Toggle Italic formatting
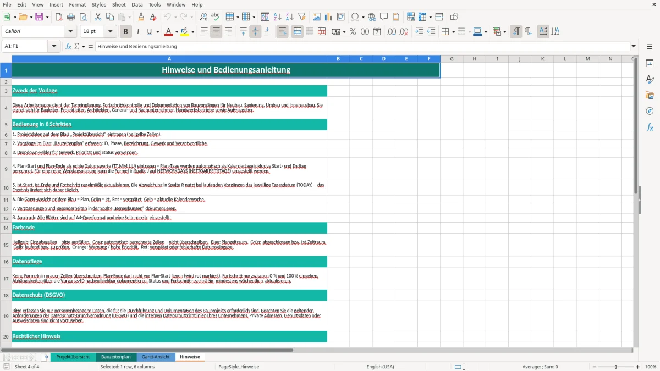This screenshot has height=371, width=660. click(x=137, y=32)
